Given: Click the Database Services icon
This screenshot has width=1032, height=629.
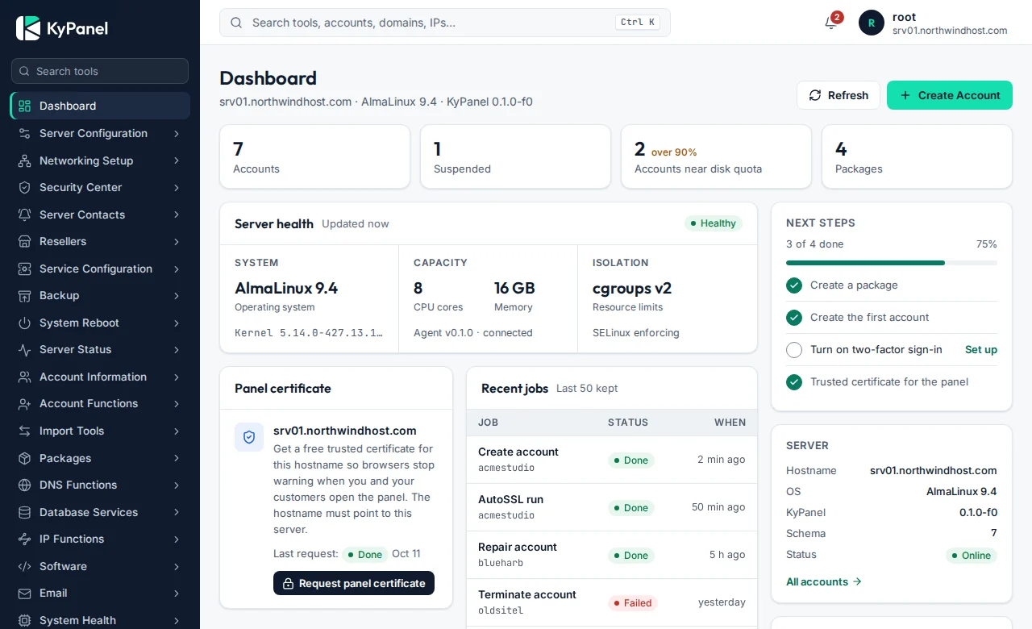Looking at the screenshot, I should 24,512.
